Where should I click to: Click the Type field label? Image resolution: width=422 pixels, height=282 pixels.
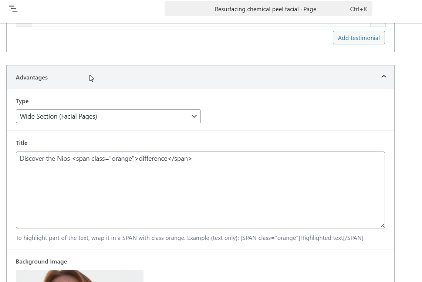click(22, 101)
